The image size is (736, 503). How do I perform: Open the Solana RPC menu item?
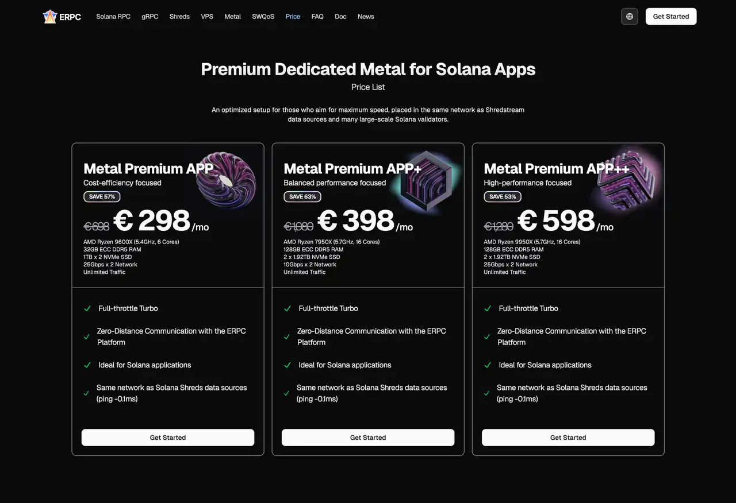click(113, 17)
